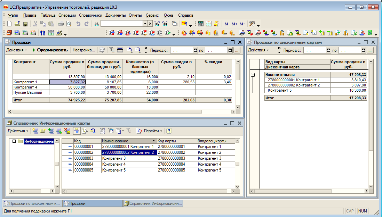Open print preview from main toolbar
The width and height of the screenshot is (382, 217).
coord(69,24)
